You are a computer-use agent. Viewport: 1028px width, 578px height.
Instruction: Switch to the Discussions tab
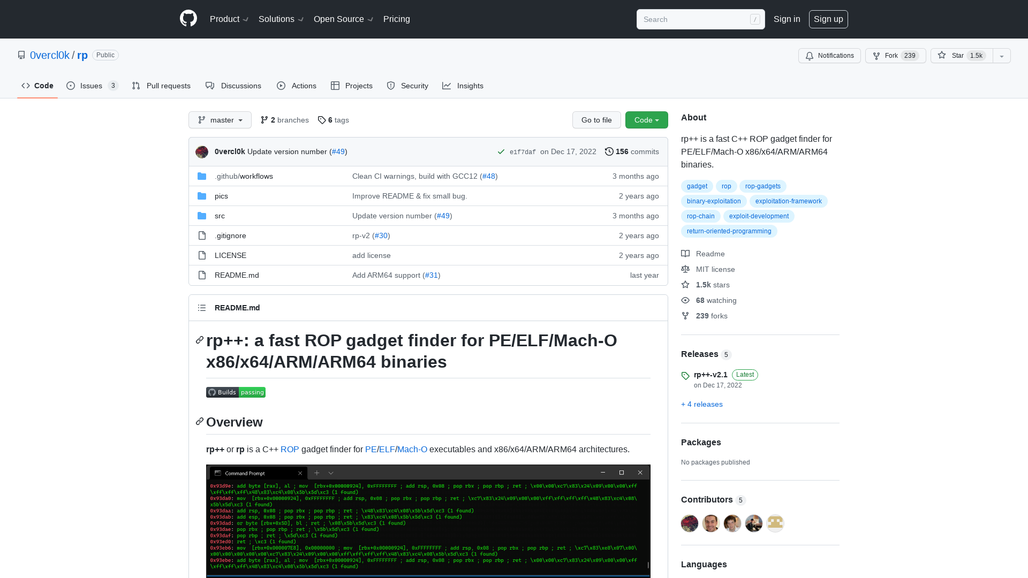coord(233,86)
